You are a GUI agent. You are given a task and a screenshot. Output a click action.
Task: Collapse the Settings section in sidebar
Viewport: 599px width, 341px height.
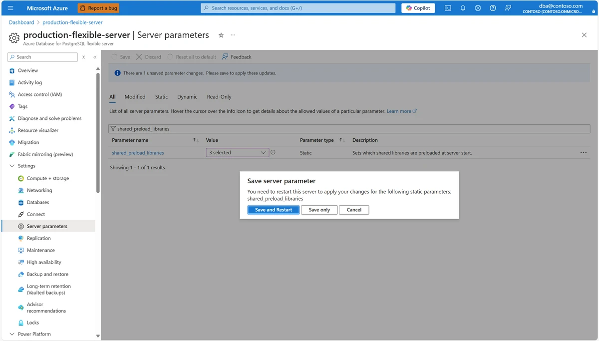(x=12, y=166)
